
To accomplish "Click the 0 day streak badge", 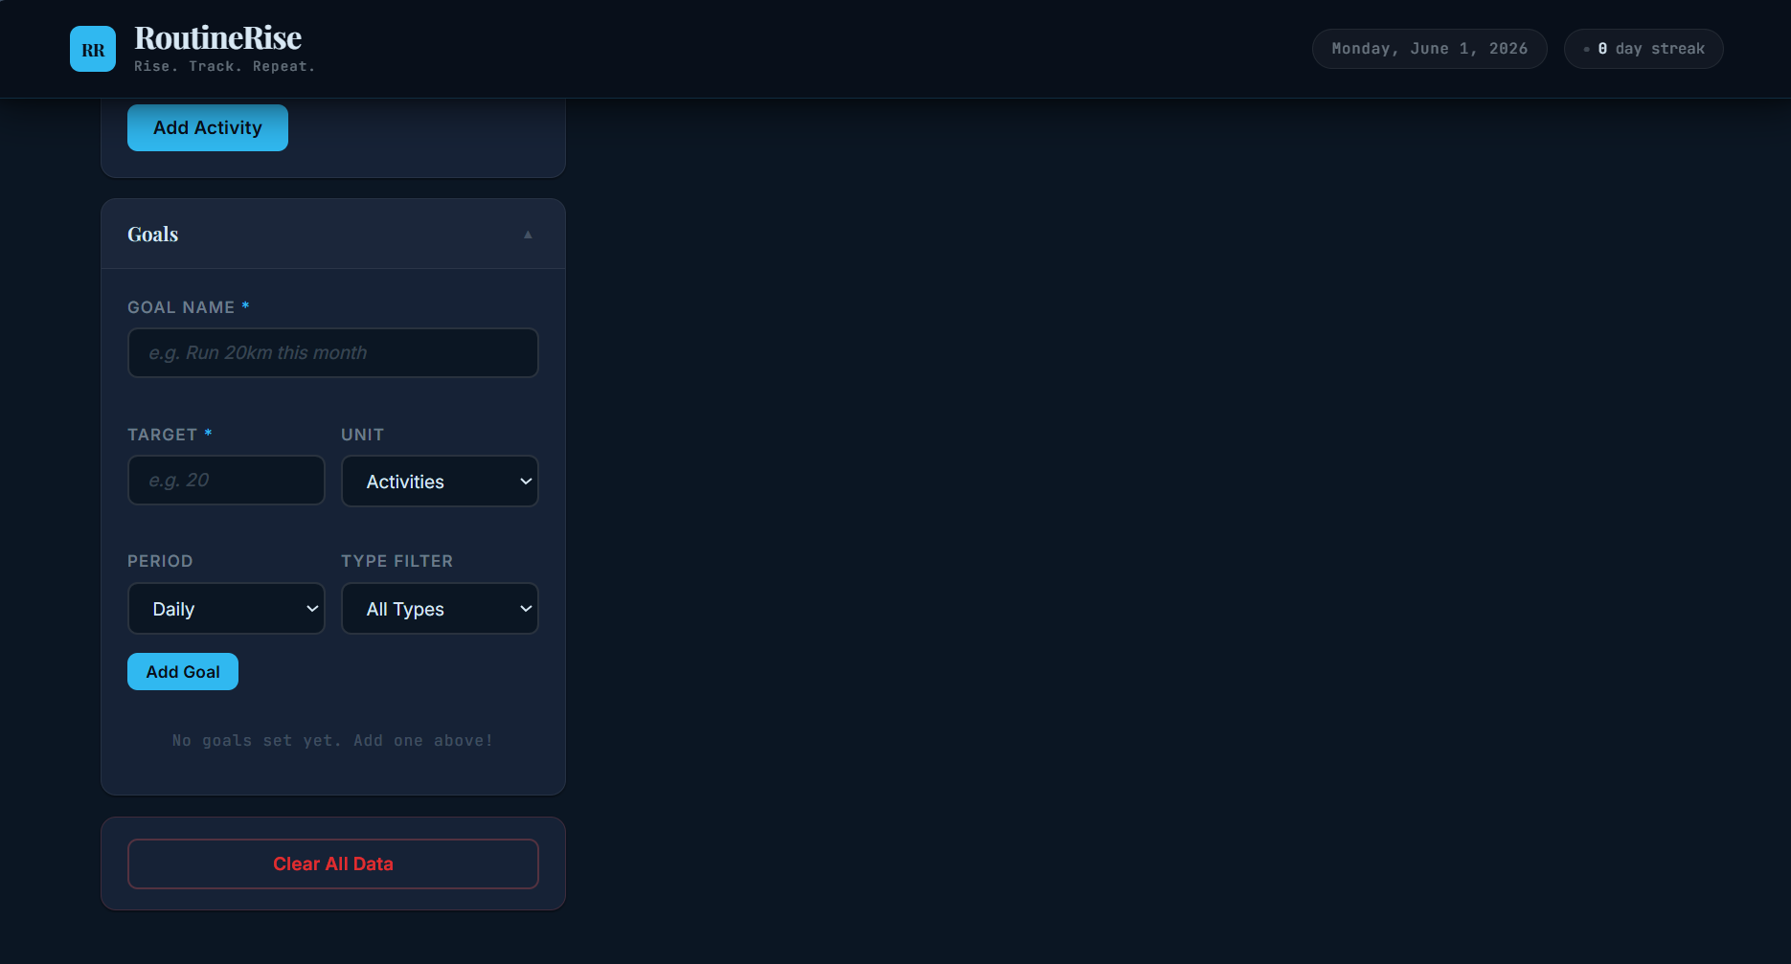I will [1644, 49].
